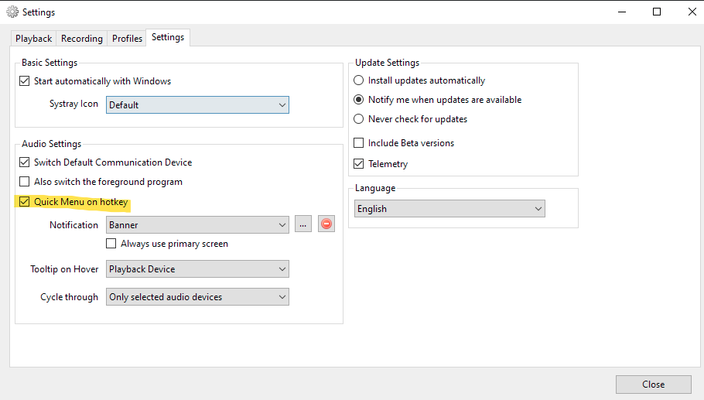The height and width of the screenshot is (400, 704).
Task: Enable Include Beta versions
Action: tap(358, 143)
